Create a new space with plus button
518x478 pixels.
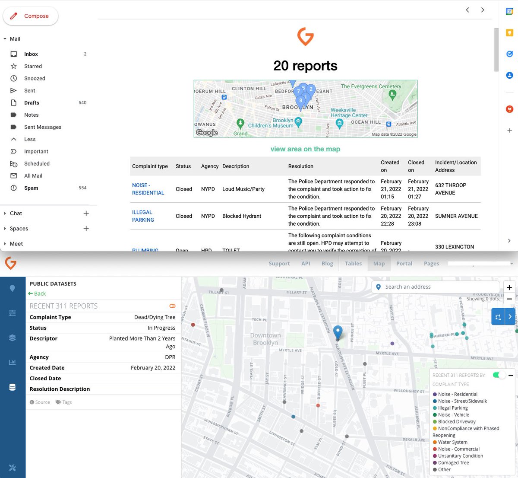click(x=86, y=229)
